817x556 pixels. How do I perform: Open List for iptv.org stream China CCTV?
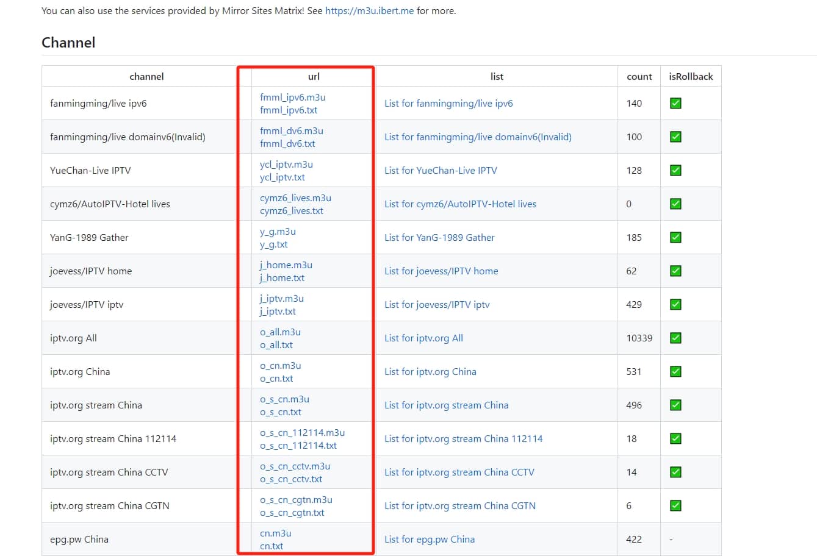coord(459,472)
